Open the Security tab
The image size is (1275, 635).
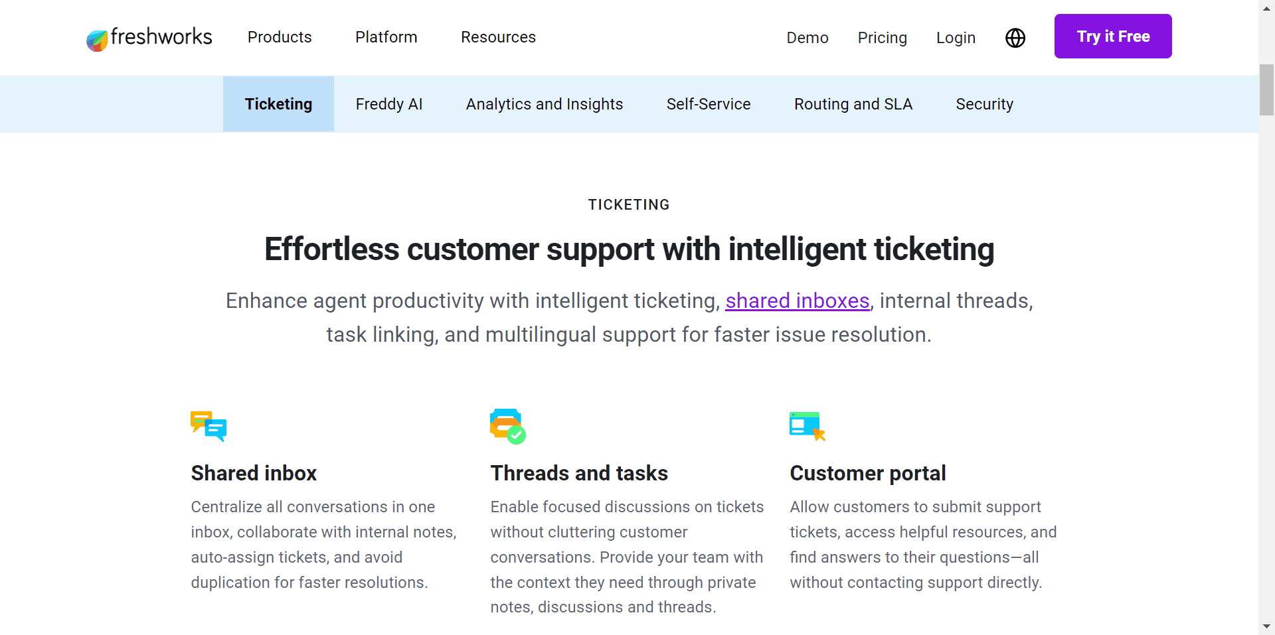[984, 104]
